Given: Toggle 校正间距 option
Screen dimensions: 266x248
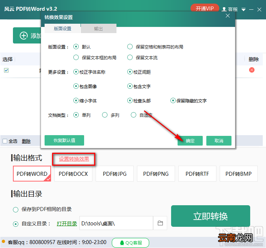Looking at the screenshot, I should pos(130,72).
